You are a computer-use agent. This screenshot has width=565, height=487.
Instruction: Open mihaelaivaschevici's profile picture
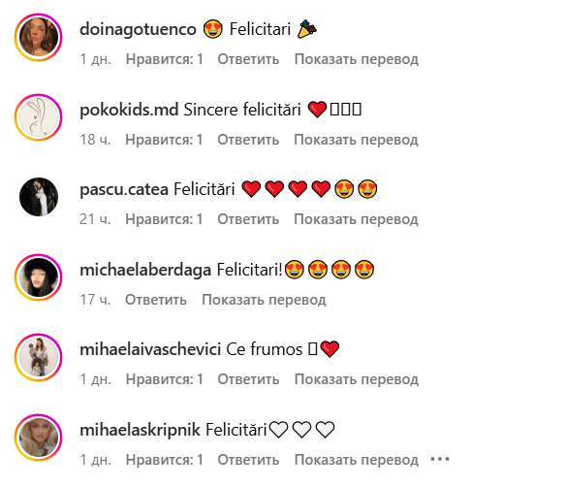click(39, 357)
